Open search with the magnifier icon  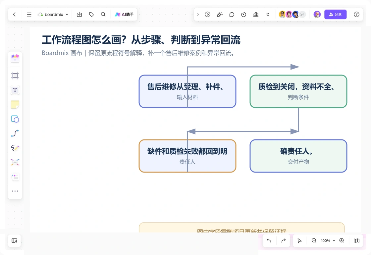pos(103,15)
